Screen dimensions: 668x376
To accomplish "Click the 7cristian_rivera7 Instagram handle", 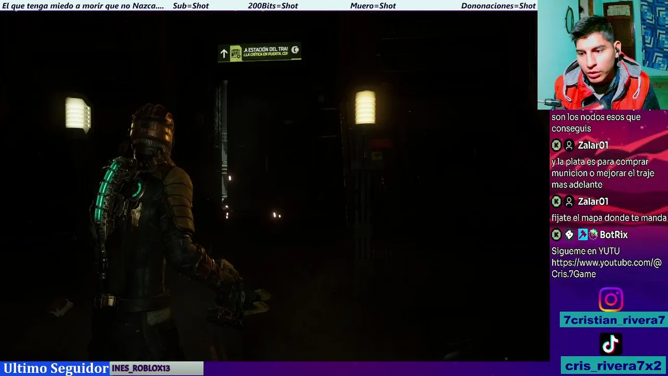I will (x=614, y=320).
